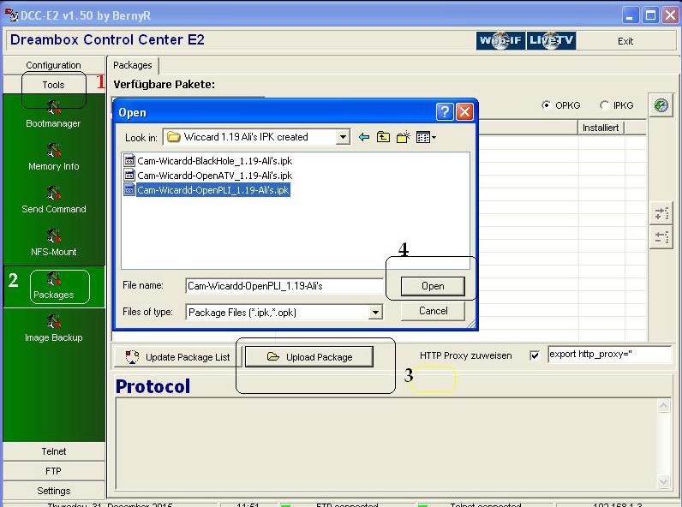Image resolution: width=682 pixels, height=507 pixels.
Task: Select Cam-Wicardd-BlackHole_1.19-Ali's.ipk file
Action: [208, 161]
